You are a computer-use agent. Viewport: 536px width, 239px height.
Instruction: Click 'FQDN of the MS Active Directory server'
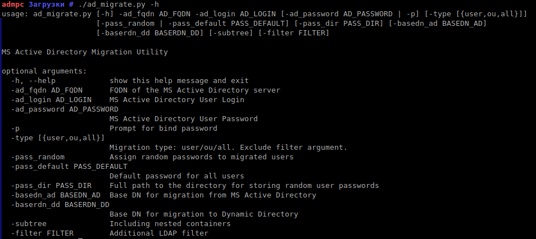pyautogui.click(x=194, y=90)
